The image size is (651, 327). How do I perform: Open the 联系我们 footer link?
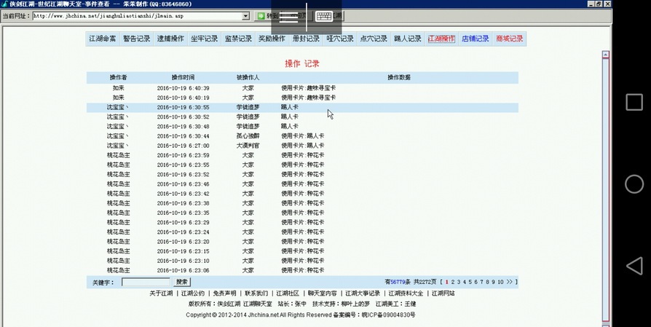[256, 293]
